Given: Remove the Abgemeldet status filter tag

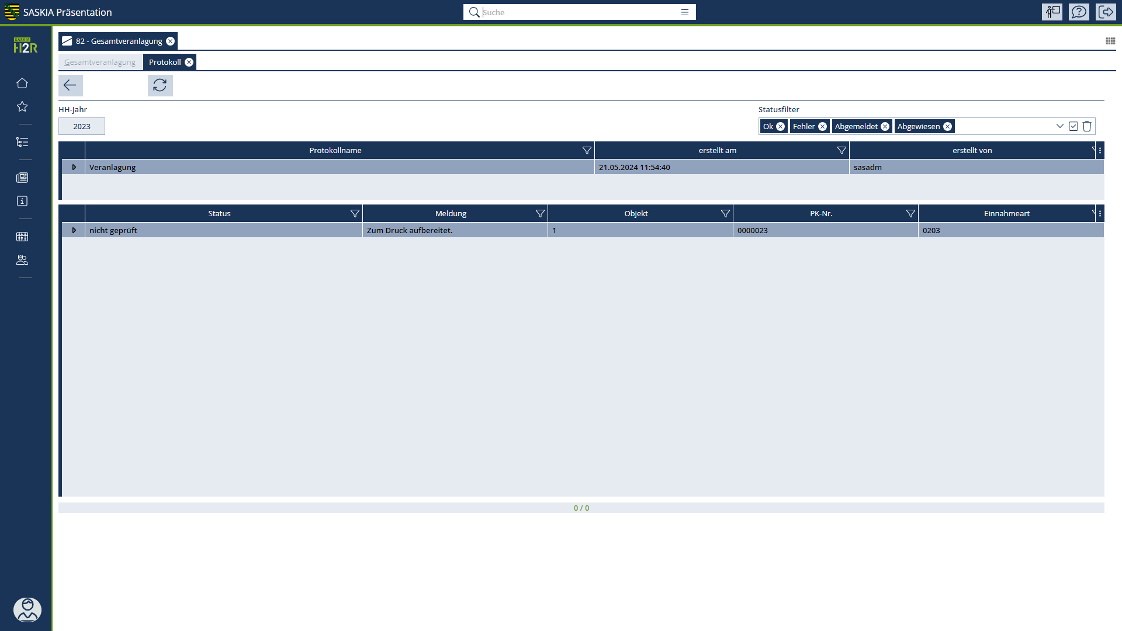Looking at the screenshot, I should 885,127.
